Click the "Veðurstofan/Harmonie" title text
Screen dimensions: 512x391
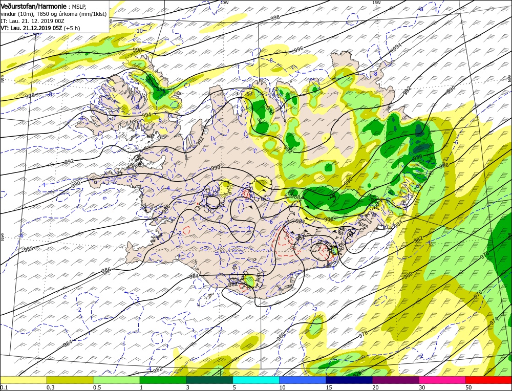[x=34, y=6]
